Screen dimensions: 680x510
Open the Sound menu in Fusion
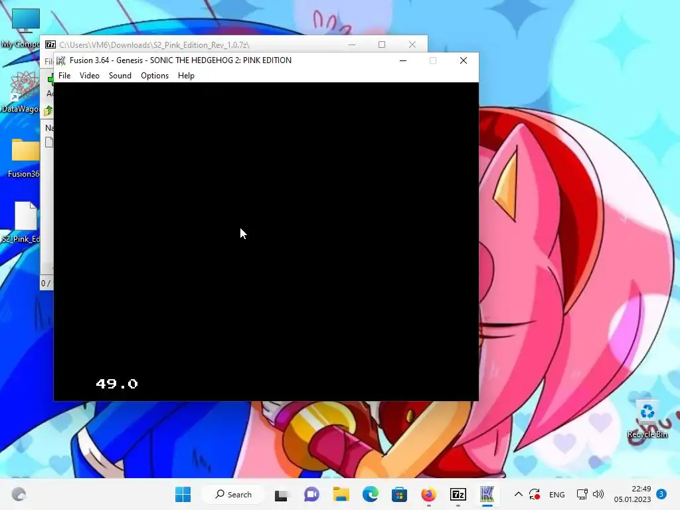tap(120, 76)
